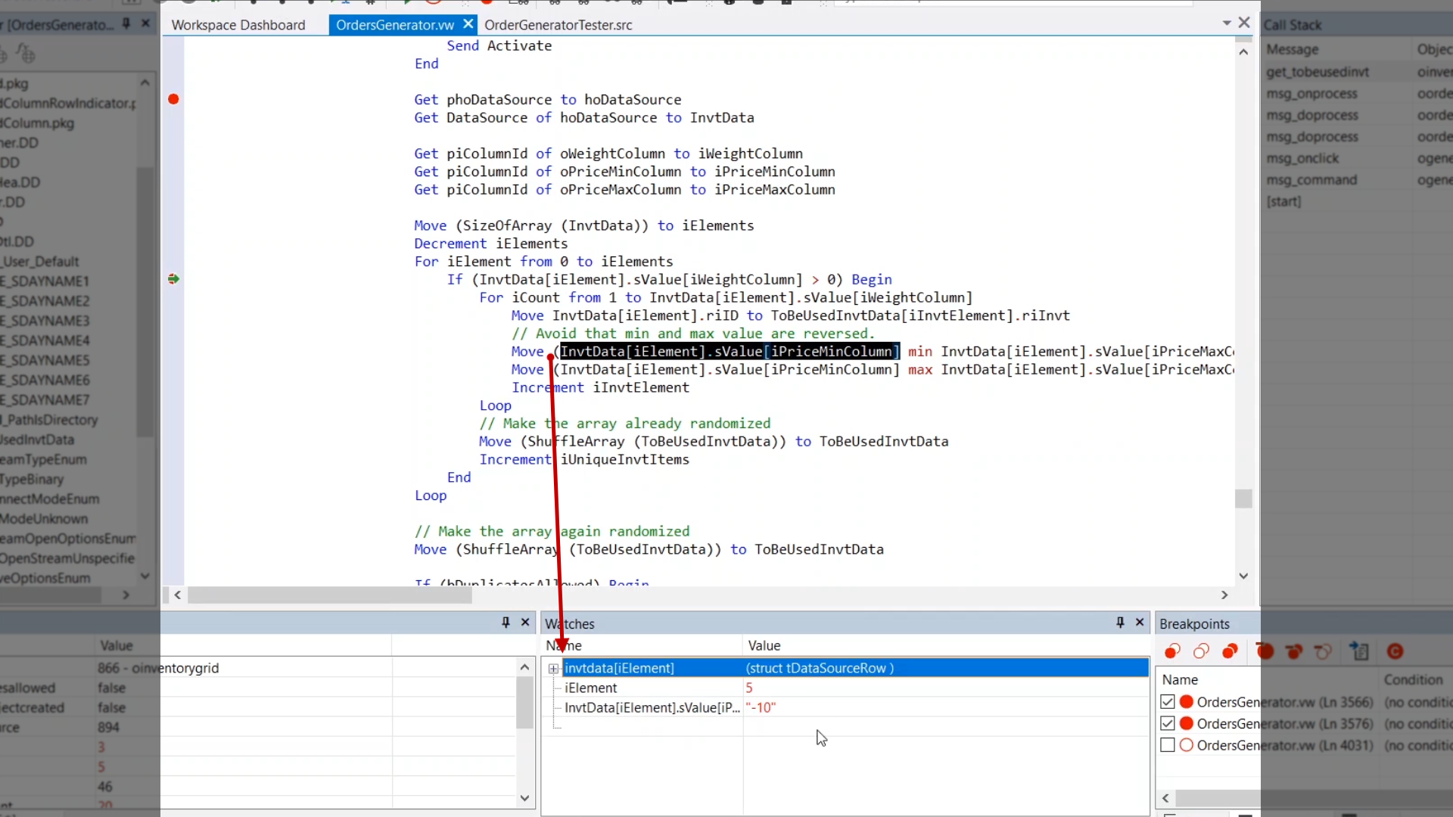Click the enable-all-breakpoints icon with filled circles

tap(1230, 651)
